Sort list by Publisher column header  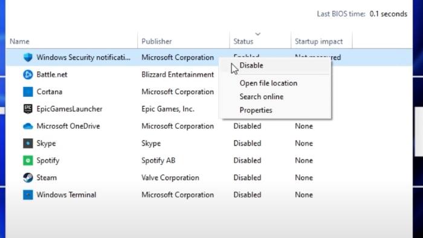pyautogui.click(x=157, y=42)
